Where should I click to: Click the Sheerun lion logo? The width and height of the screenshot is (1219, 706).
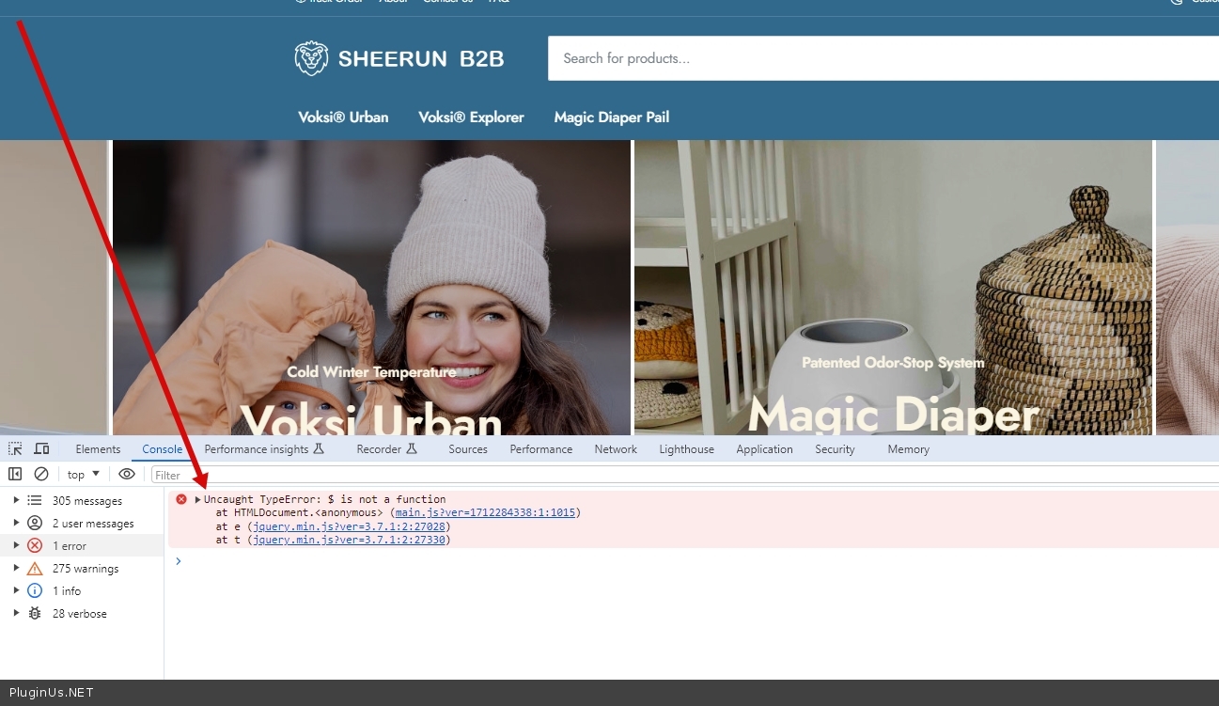[311, 58]
